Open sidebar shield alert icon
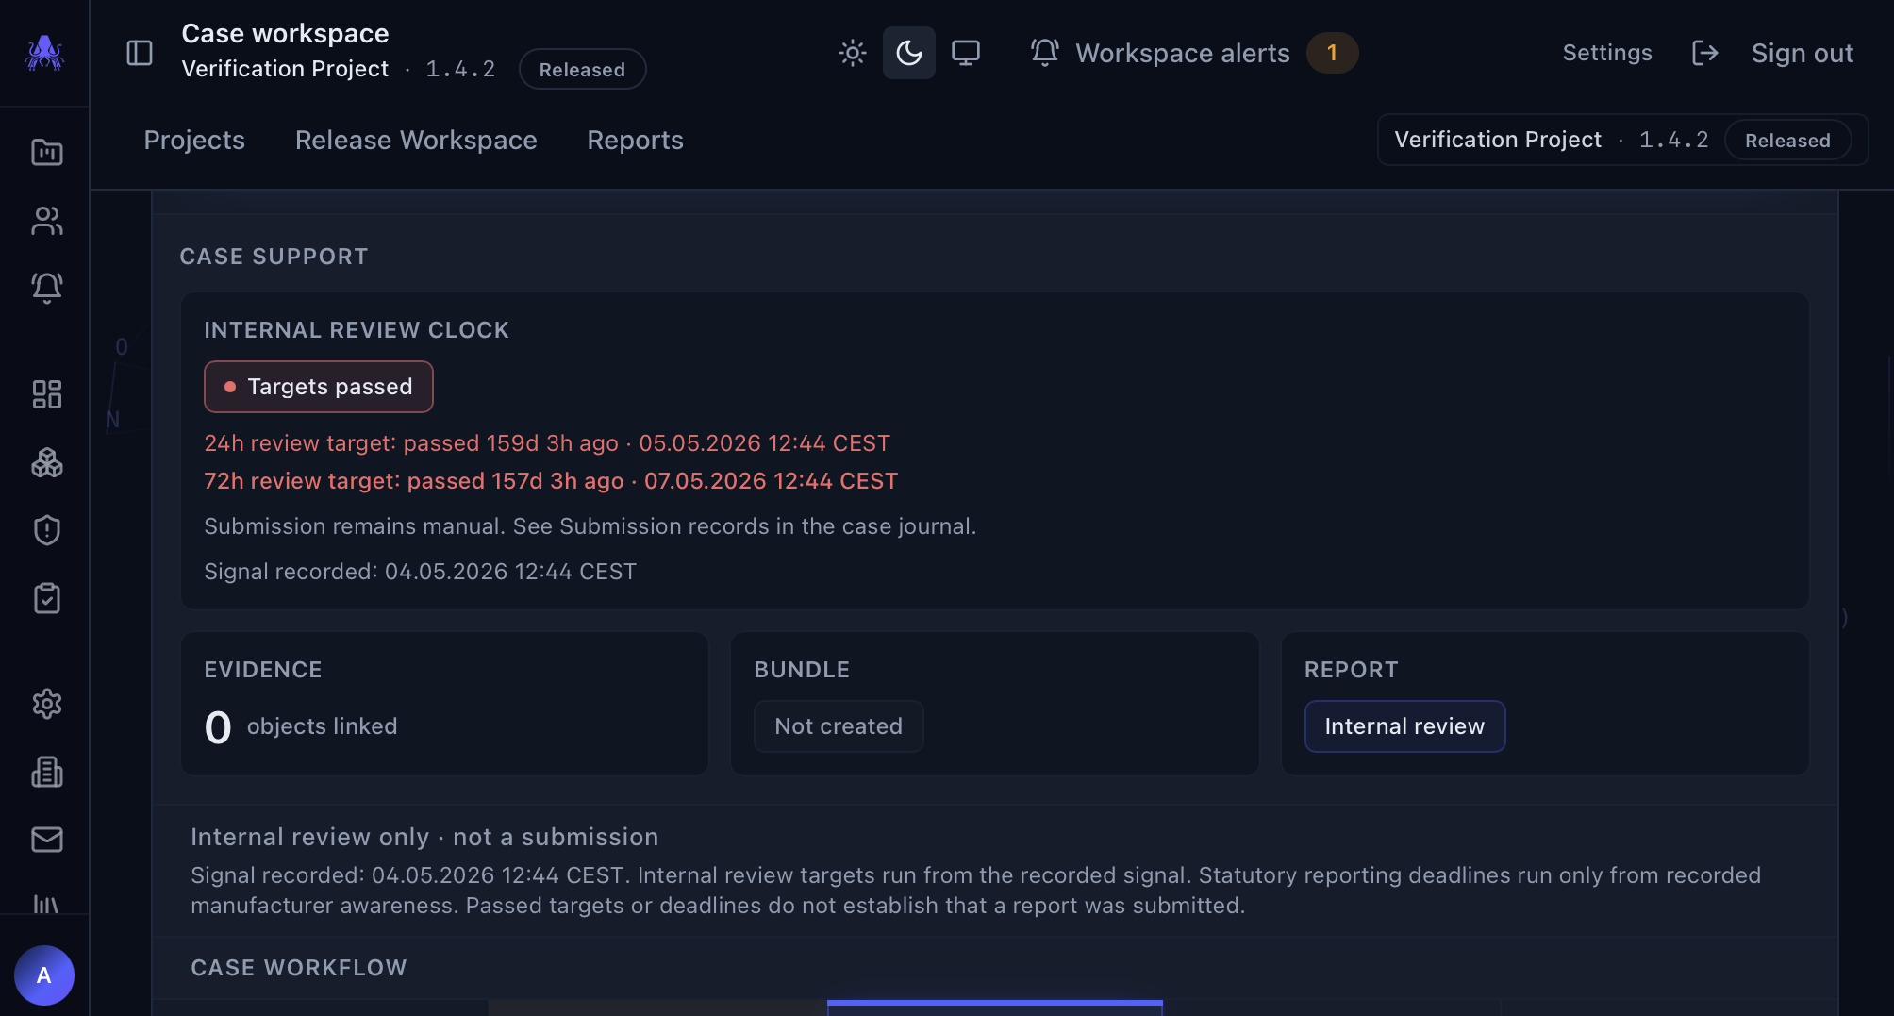1894x1016 pixels. pos(46,530)
